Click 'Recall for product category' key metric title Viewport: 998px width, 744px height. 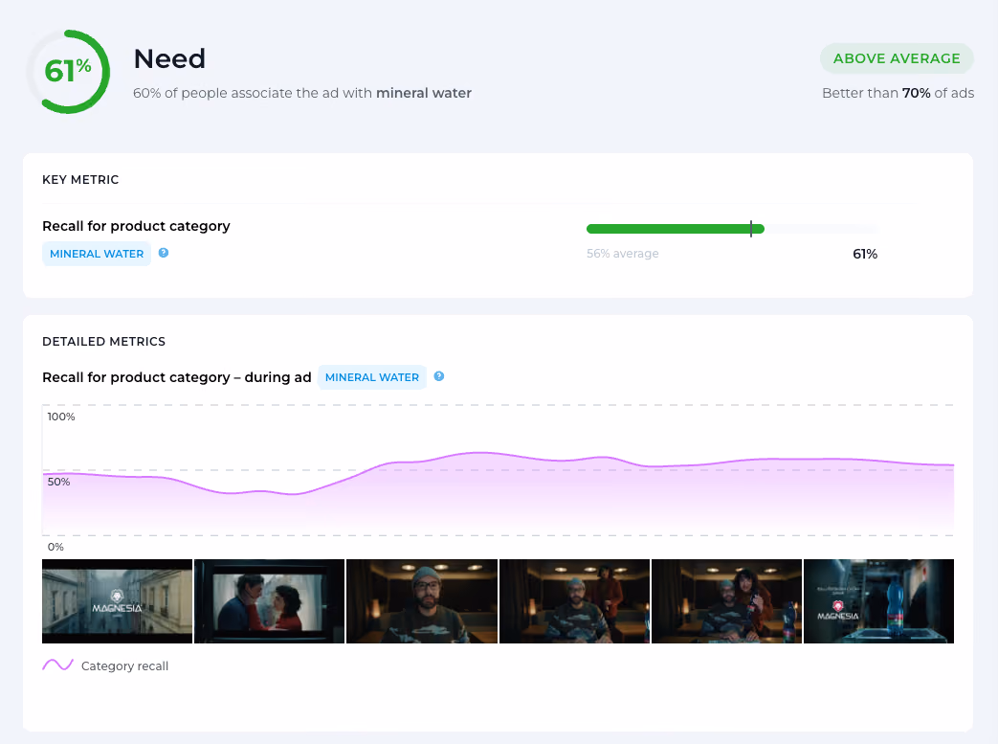(136, 226)
